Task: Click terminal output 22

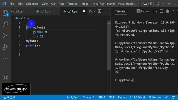Action: coord(117,72)
